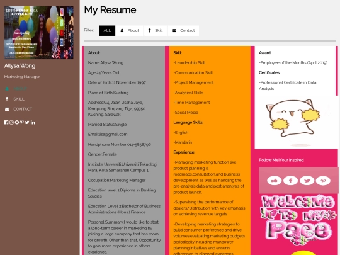Screen dimensions: 340x255
Task: Filter resume by About
Action: coord(130,31)
